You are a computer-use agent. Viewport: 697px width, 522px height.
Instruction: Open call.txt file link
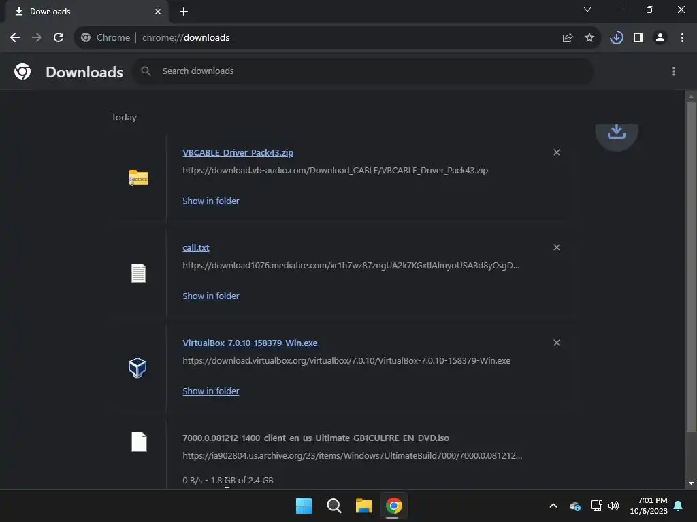(x=195, y=247)
